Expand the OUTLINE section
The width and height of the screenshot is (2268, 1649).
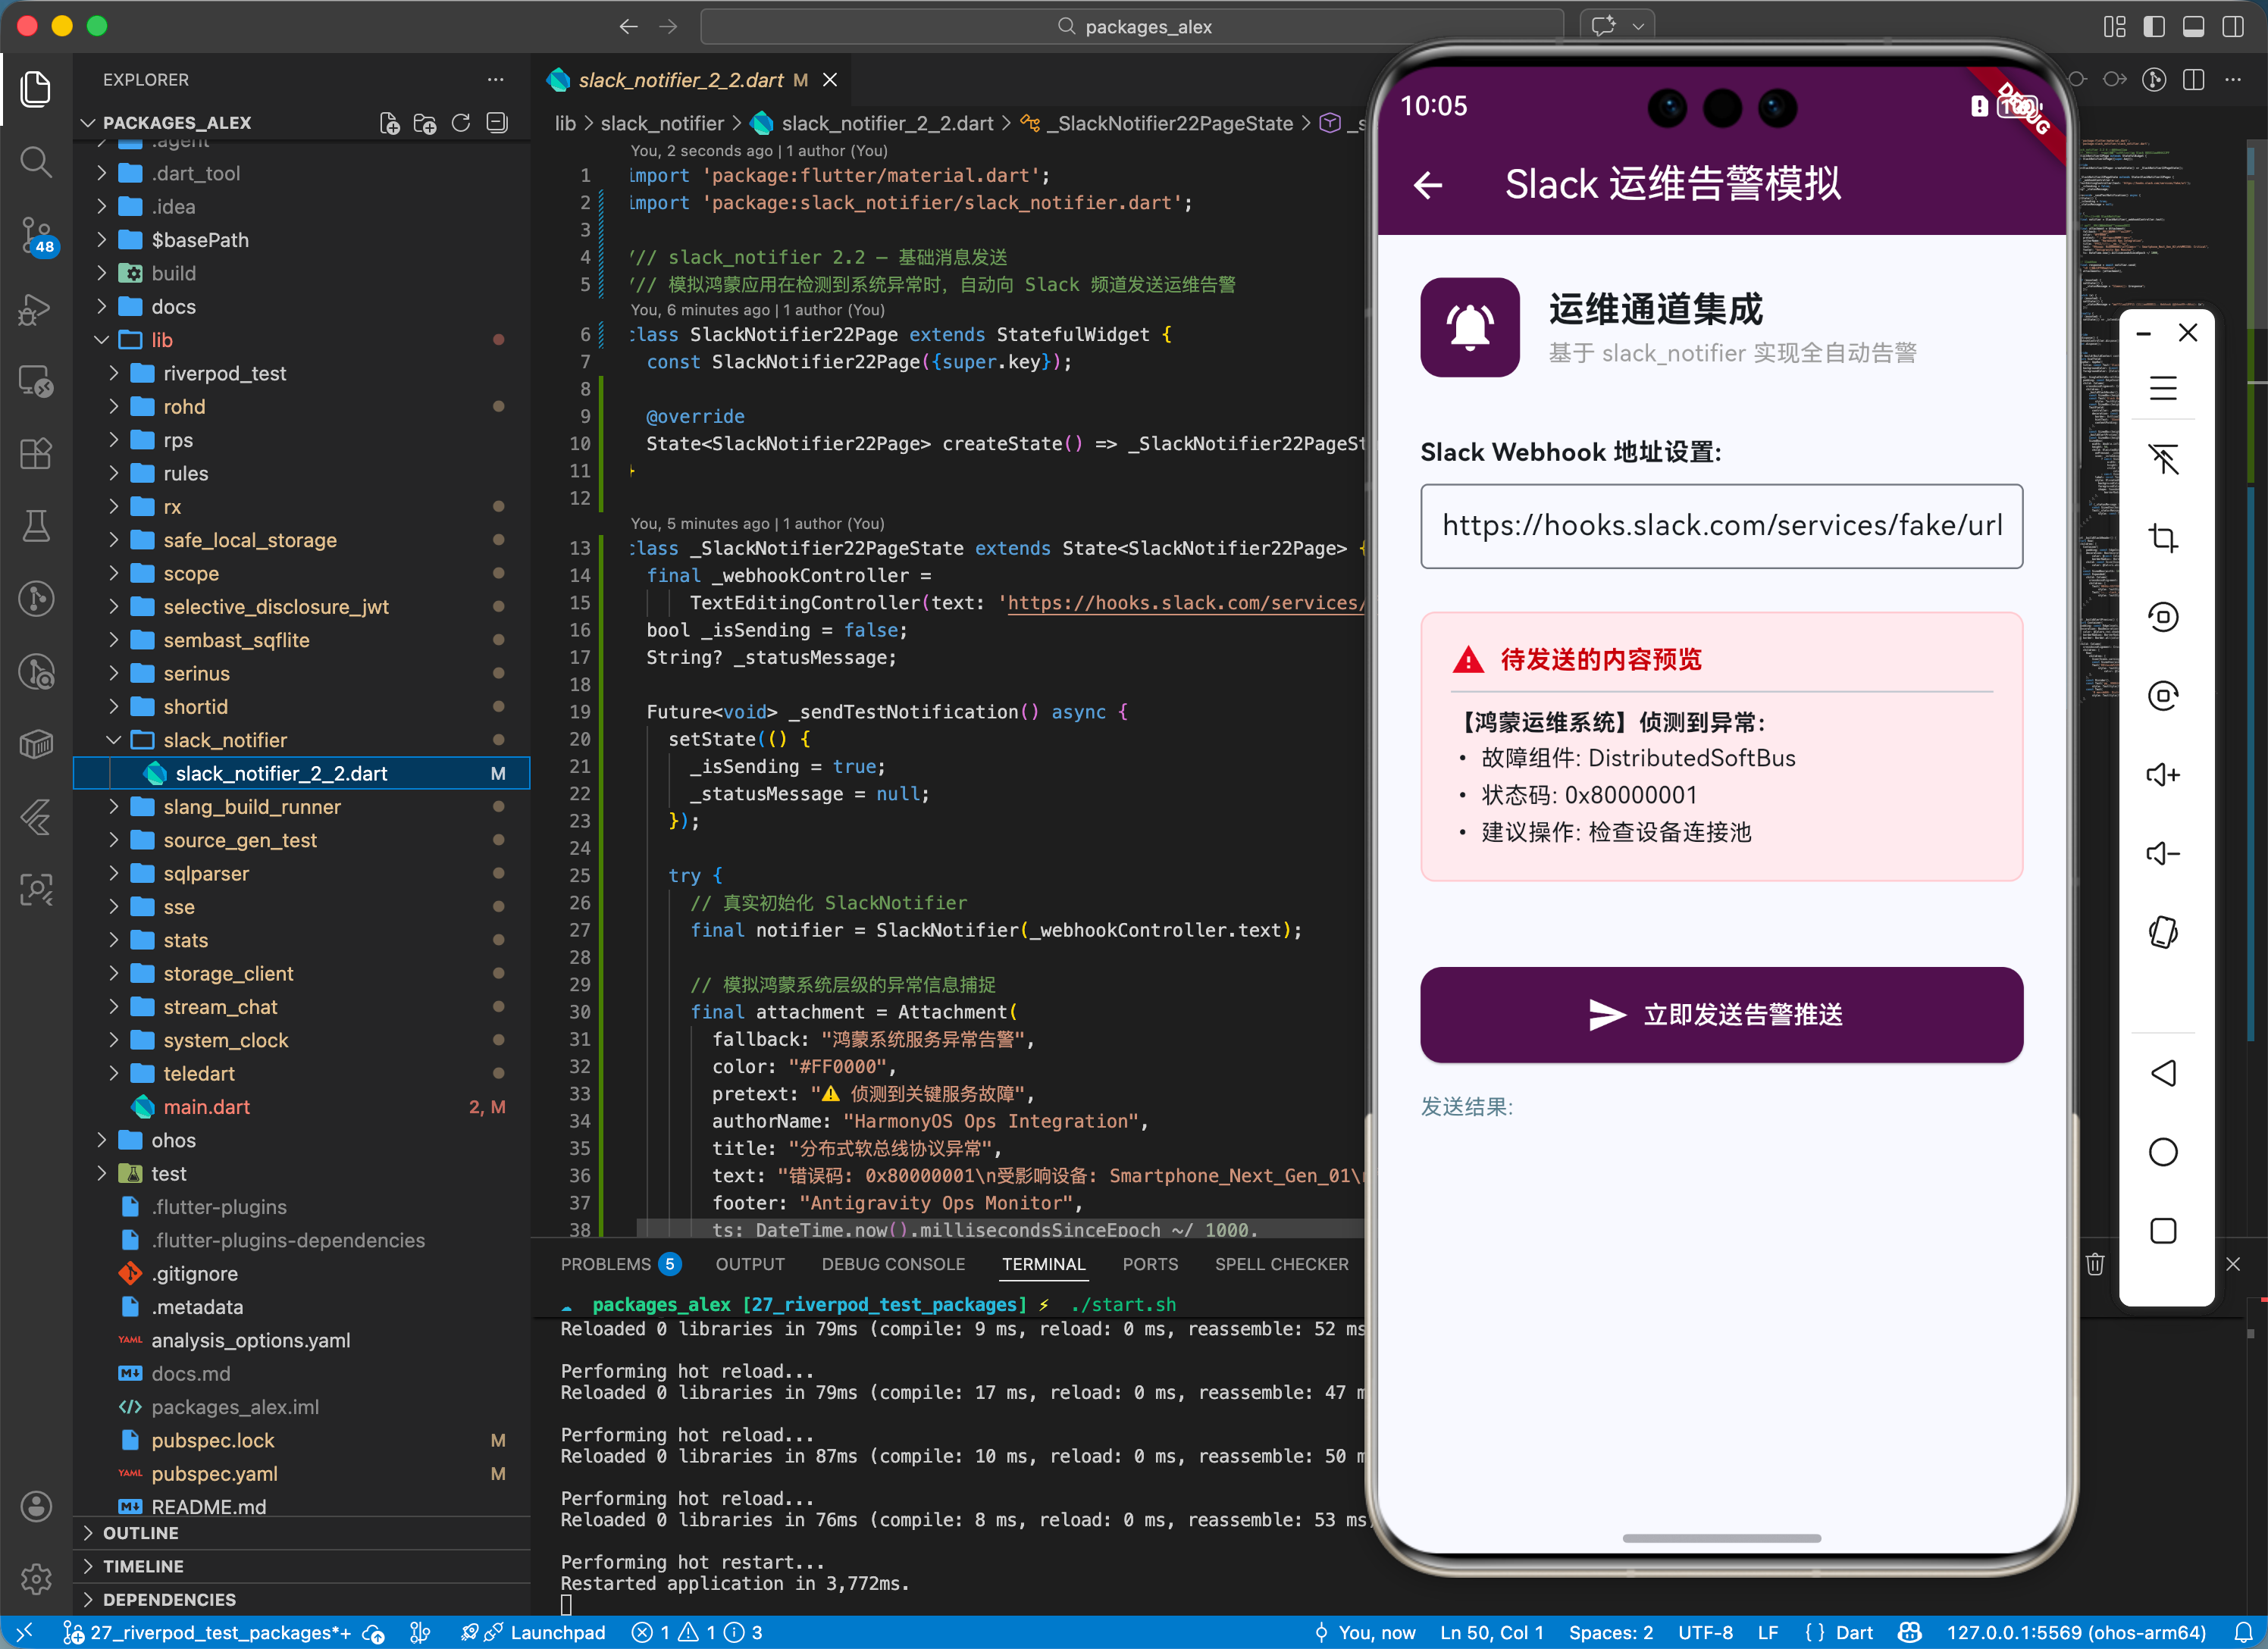[140, 1533]
